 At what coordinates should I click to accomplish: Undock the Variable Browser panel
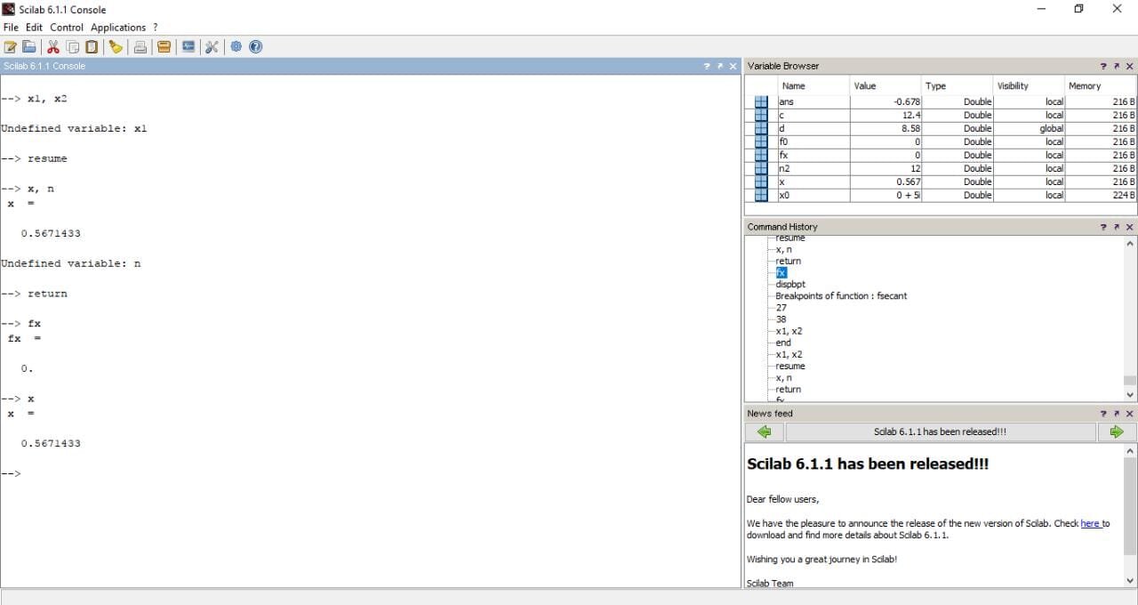click(1116, 66)
